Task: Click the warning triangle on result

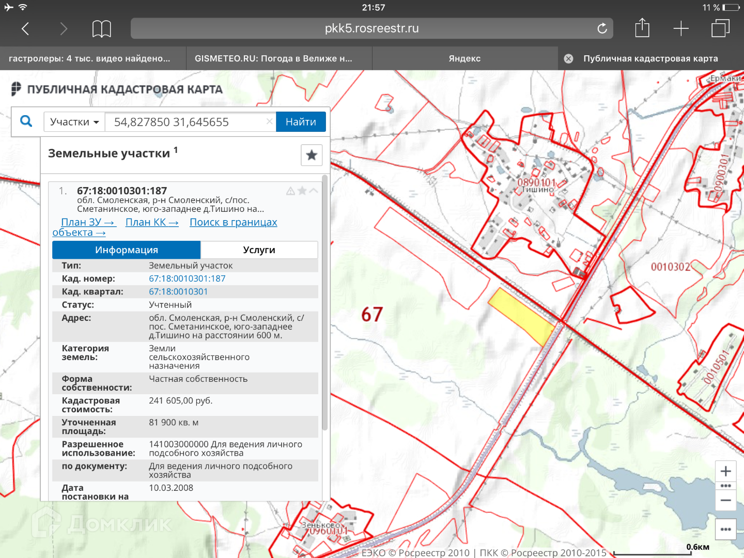Action: tap(290, 191)
